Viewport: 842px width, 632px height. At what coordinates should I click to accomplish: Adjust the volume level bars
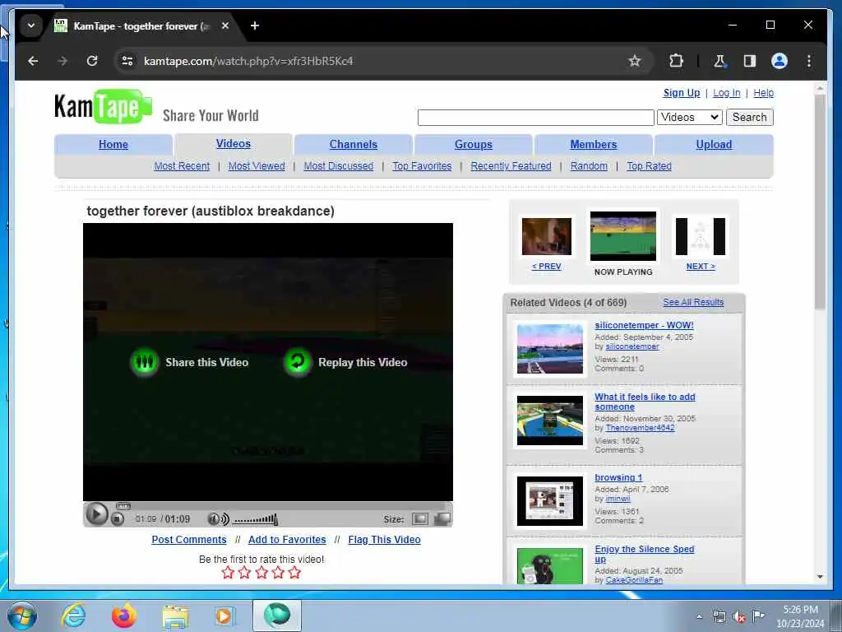(256, 519)
